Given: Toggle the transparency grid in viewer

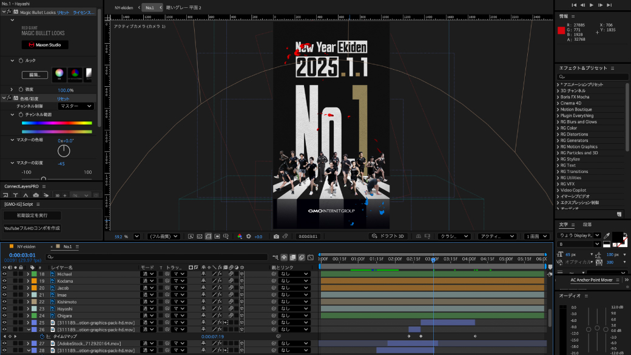Looking at the screenshot, I should tap(200, 237).
